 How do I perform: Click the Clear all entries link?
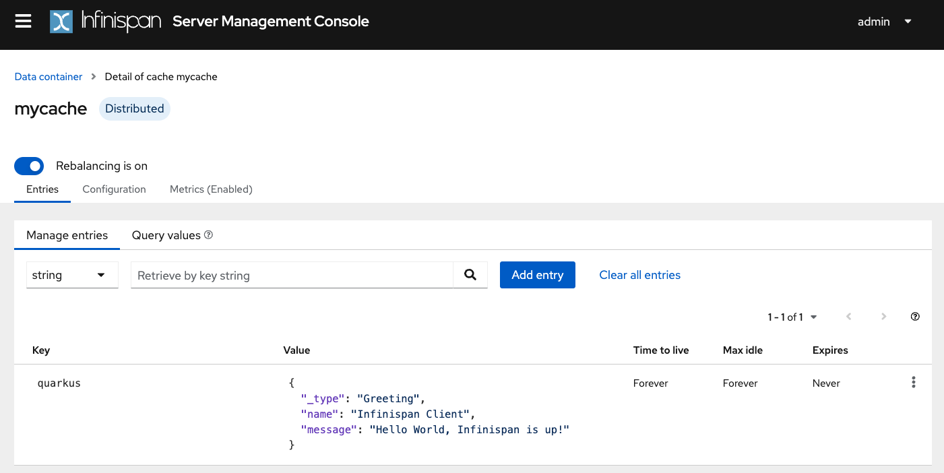pyautogui.click(x=639, y=275)
